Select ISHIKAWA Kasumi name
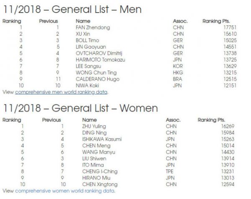This screenshot has height=199, width=251. [102, 139]
